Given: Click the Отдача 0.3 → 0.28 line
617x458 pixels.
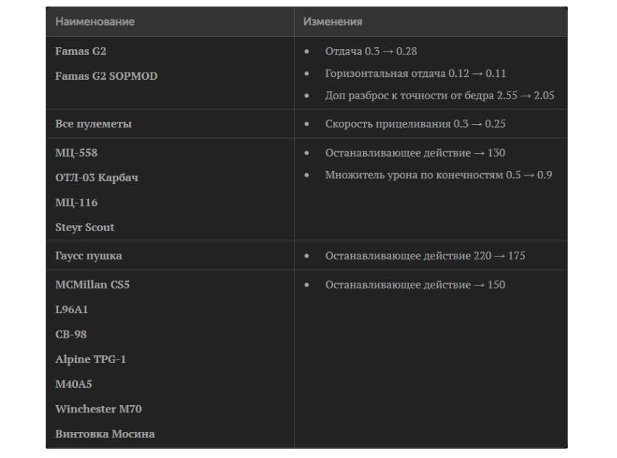Looking at the screenshot, I should pyautogui.click(x=370, y=51).
